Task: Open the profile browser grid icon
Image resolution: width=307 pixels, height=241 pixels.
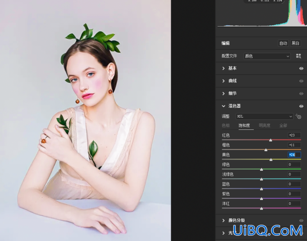Action: [x=298, y=56]
